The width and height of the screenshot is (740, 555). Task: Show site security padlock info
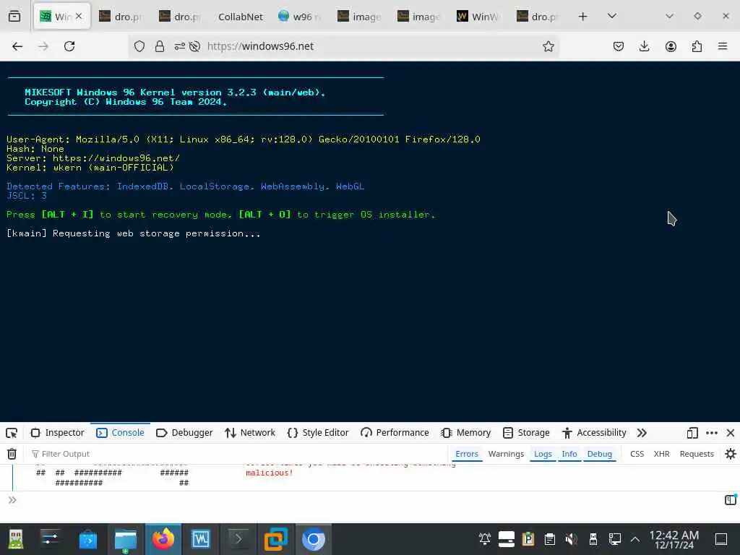pyautogui.click(x=160, y=46)
